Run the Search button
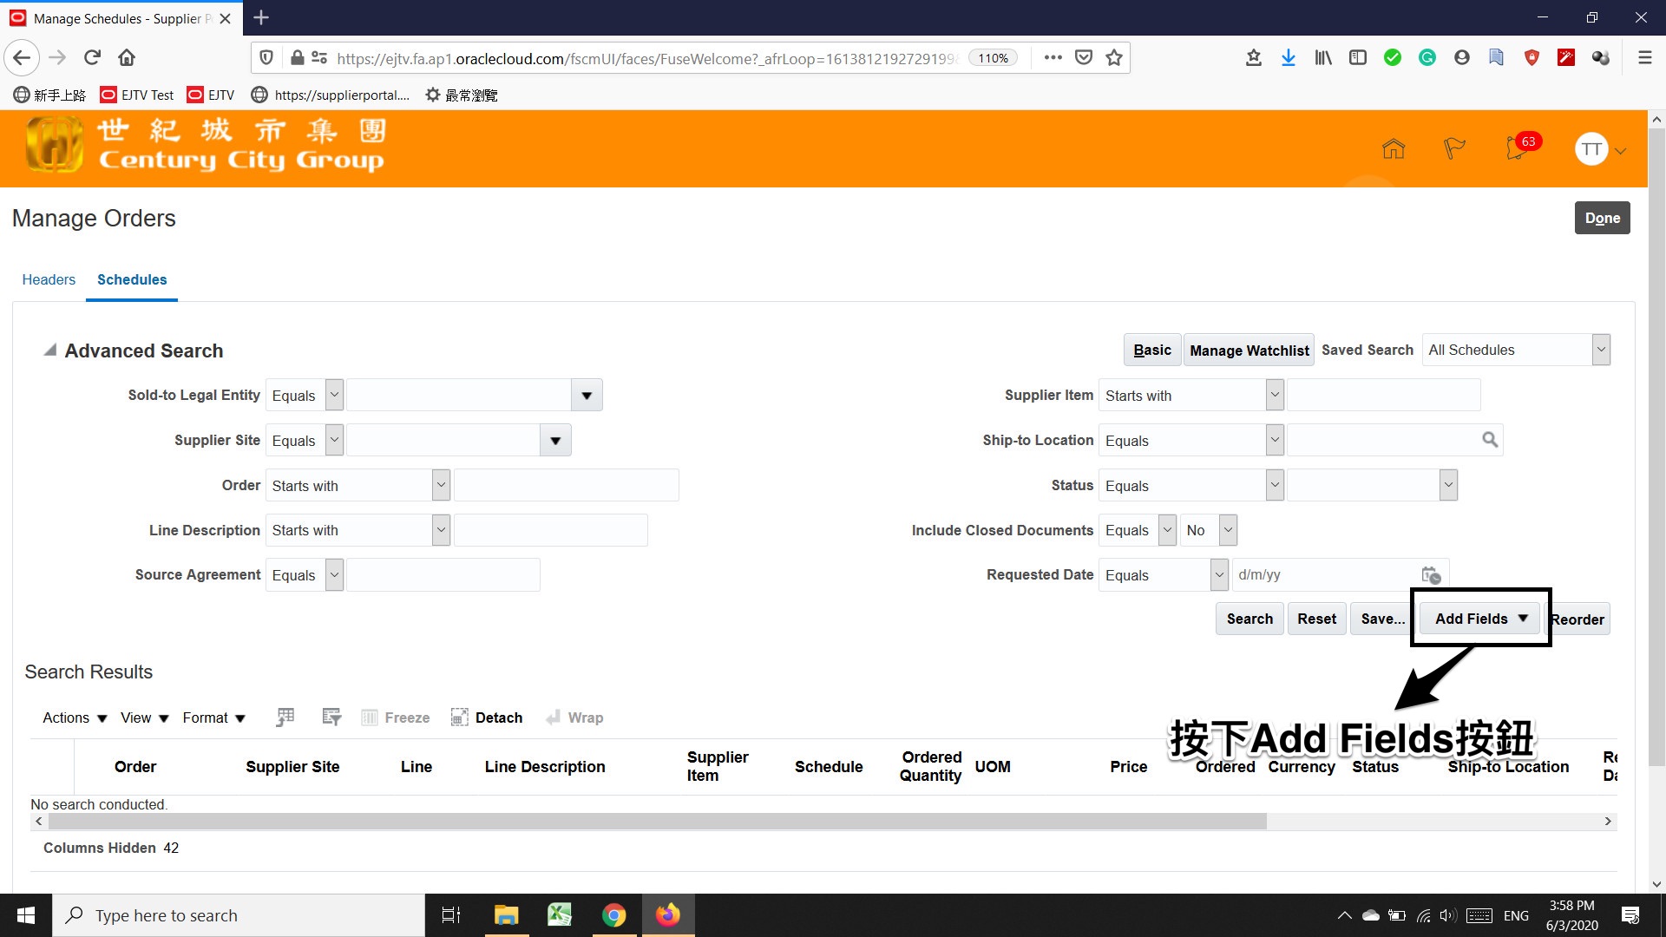Screen dimensions: 1666x937 coord(1249,619)
